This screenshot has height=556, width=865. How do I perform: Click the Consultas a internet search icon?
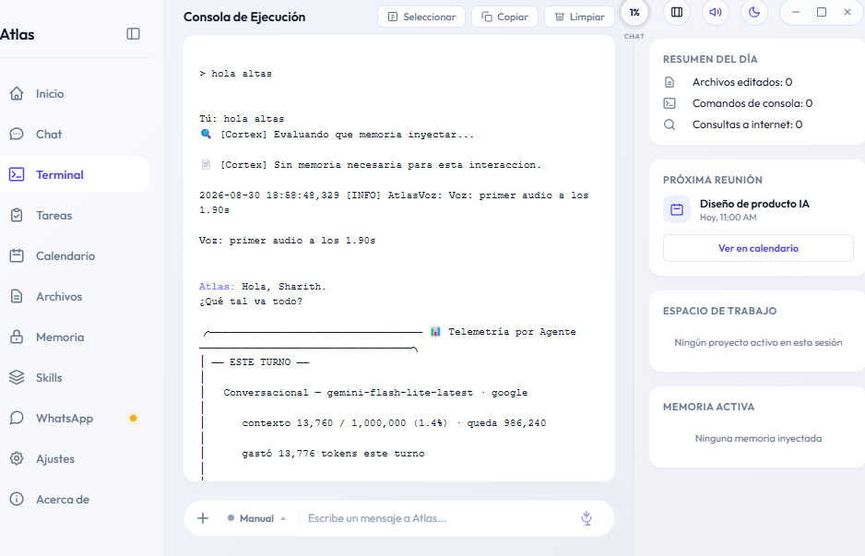[x=669, y=124]
